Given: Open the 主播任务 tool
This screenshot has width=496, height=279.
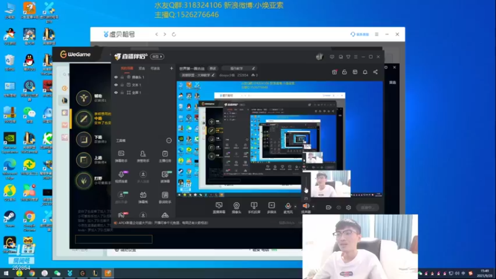Looking at the screenshot, I should pos(165,156).
